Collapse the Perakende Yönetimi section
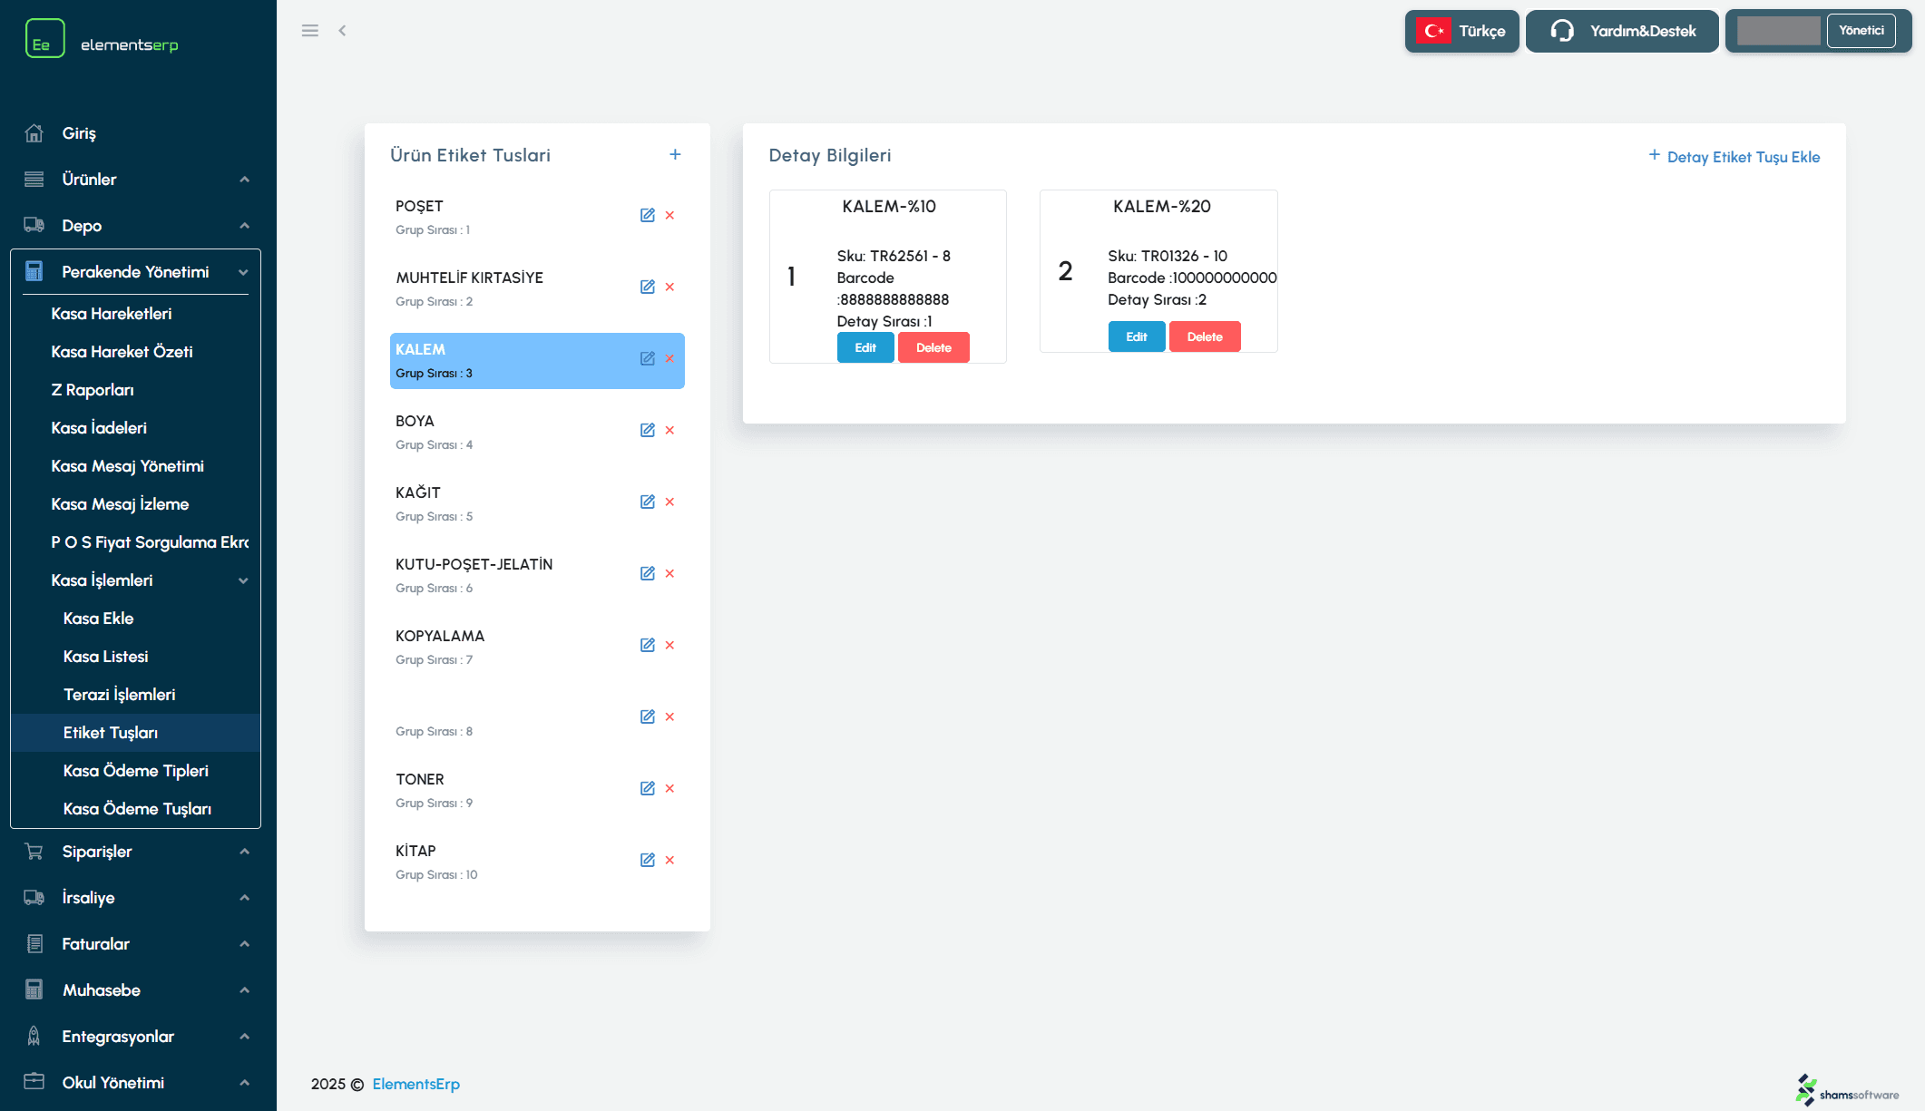 coord(136,272)
